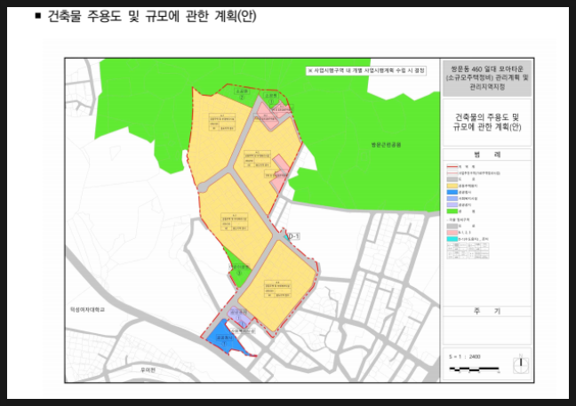Pick the yellow 공동주택용지 legend swatch
The height and width of the screenshot is (406, 576).
(452, 186)
